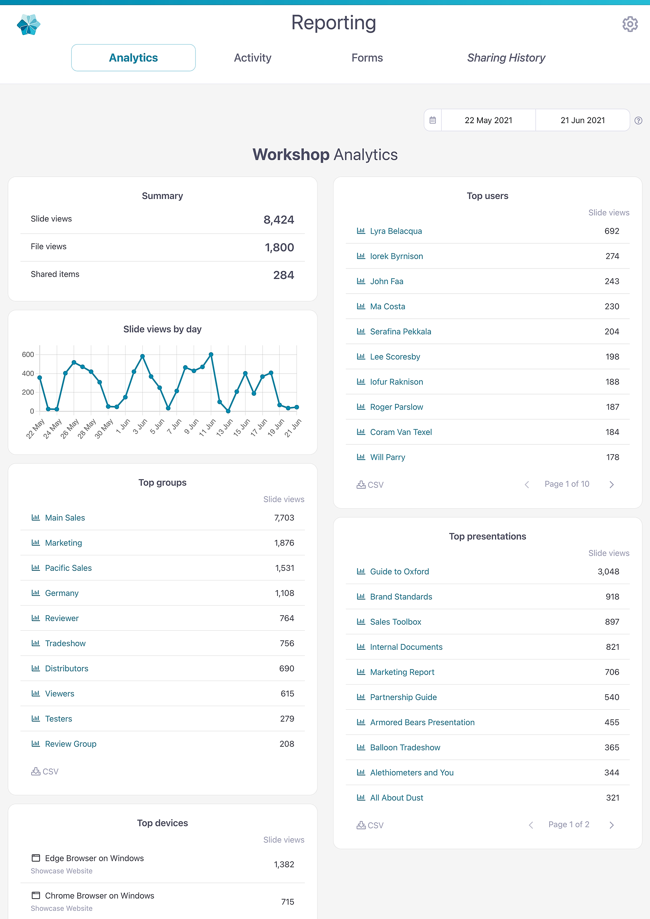Image resolution: width=650 pixels, height=919 pixels.
Task: Go to previous page of Top users
Action: pos(527,485)
